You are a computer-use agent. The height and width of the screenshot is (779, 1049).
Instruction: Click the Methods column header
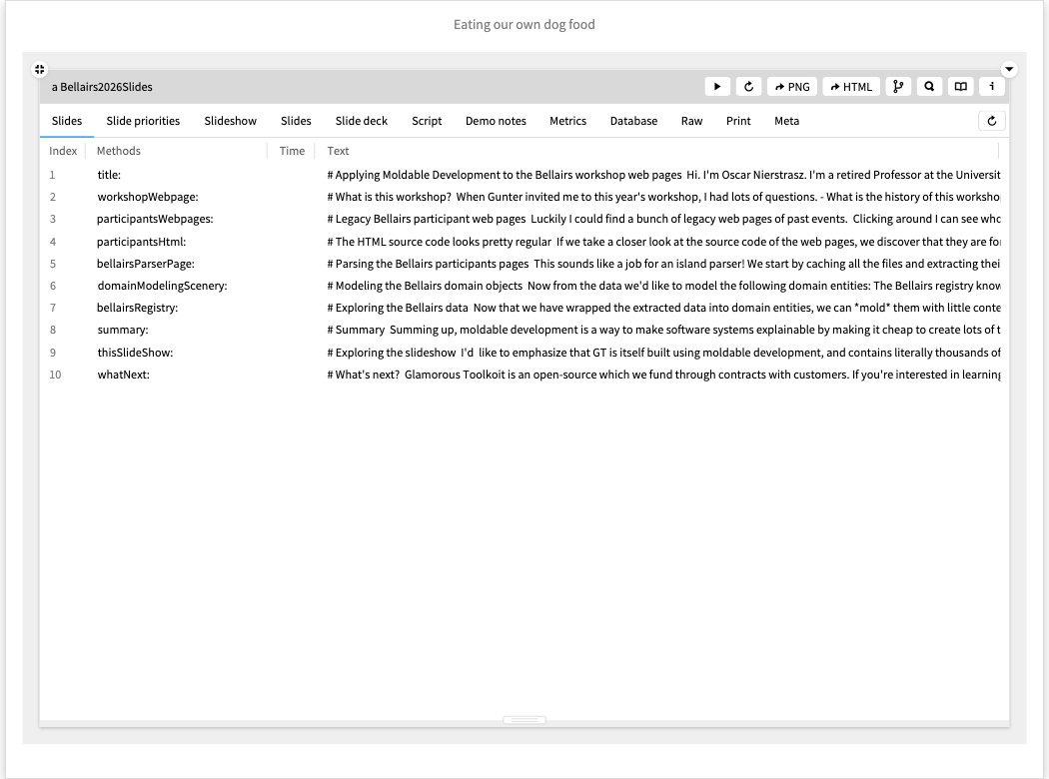point(119,151)
